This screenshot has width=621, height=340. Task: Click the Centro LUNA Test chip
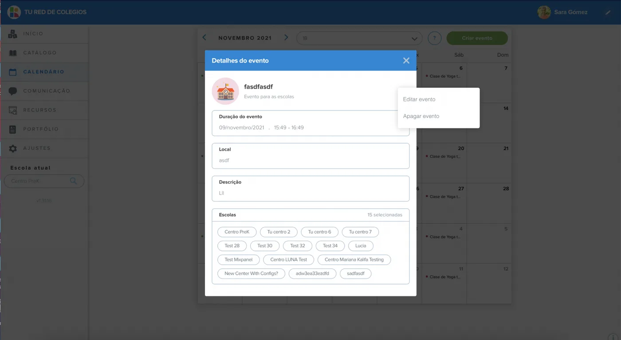pyautogui.click(x=289, y=260)
